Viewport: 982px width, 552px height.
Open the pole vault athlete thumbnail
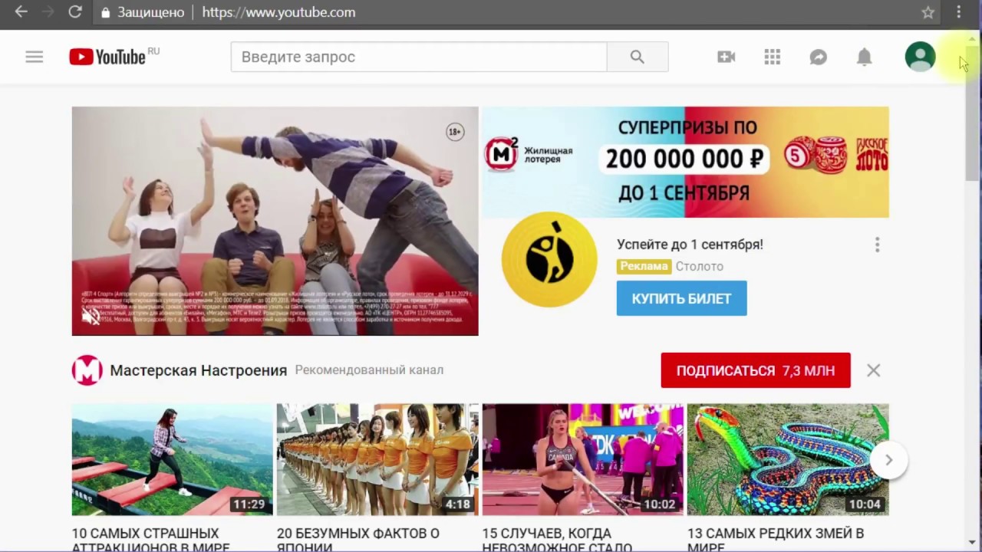[583, 459]
